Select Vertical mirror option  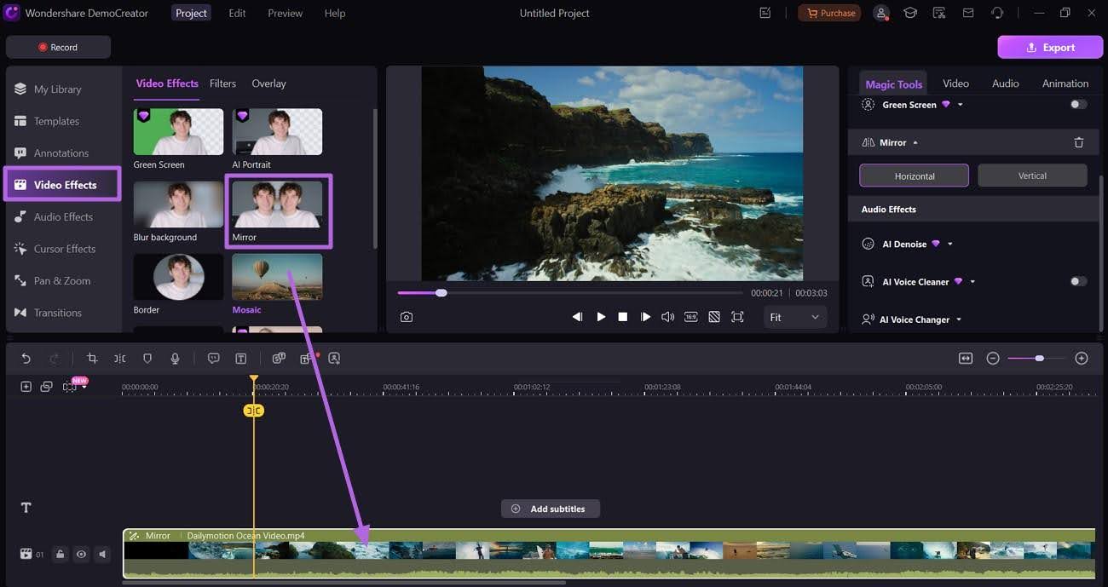[1032, 176]
